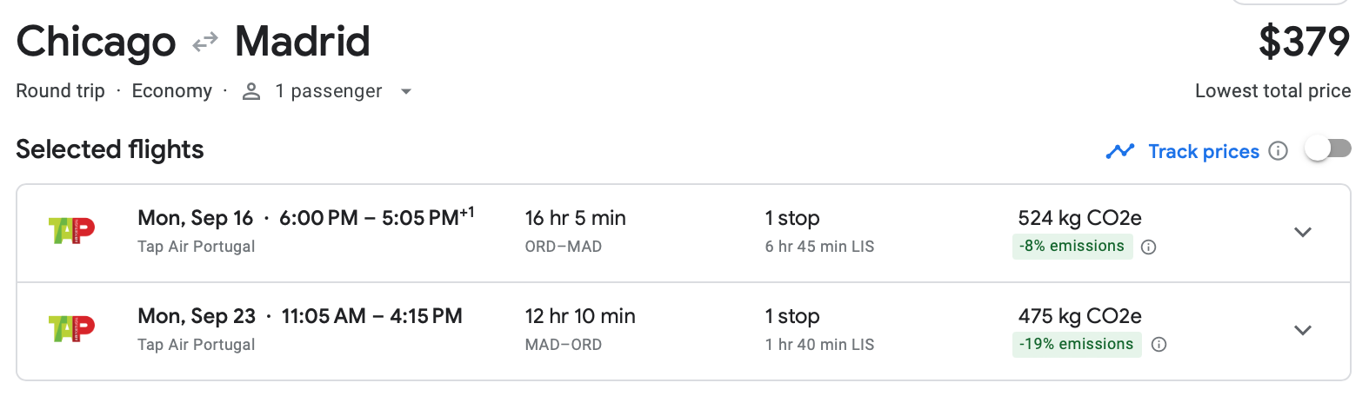Open info icon beside -19% emissions
This screenshot has height=396, width=1369.
coord(1159,345)
